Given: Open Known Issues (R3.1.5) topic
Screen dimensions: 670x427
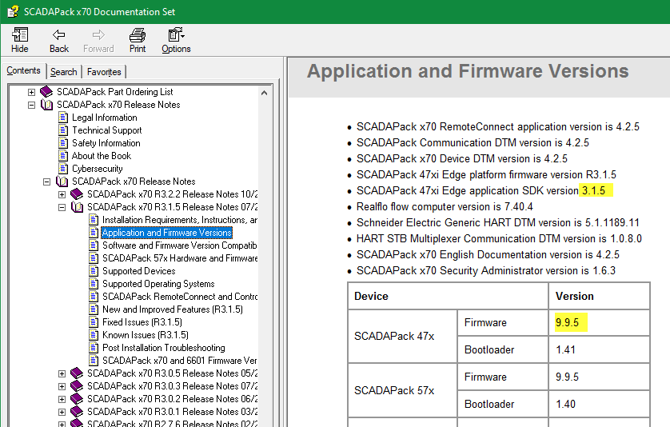Looking at the screenshot, I should click(x=146, y=335).
